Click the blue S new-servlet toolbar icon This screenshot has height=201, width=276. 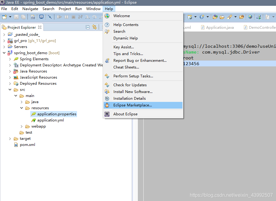202,17
